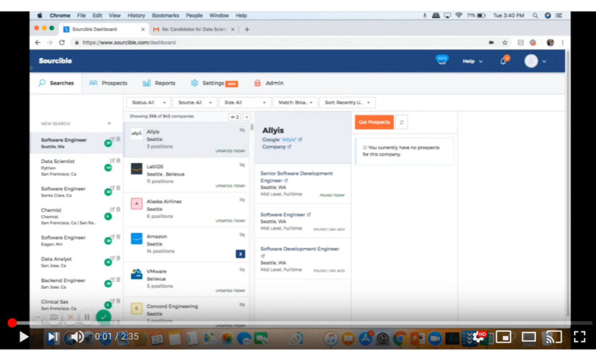Hide the Allyis company
The image size is (596, 357).
[242, 130]
